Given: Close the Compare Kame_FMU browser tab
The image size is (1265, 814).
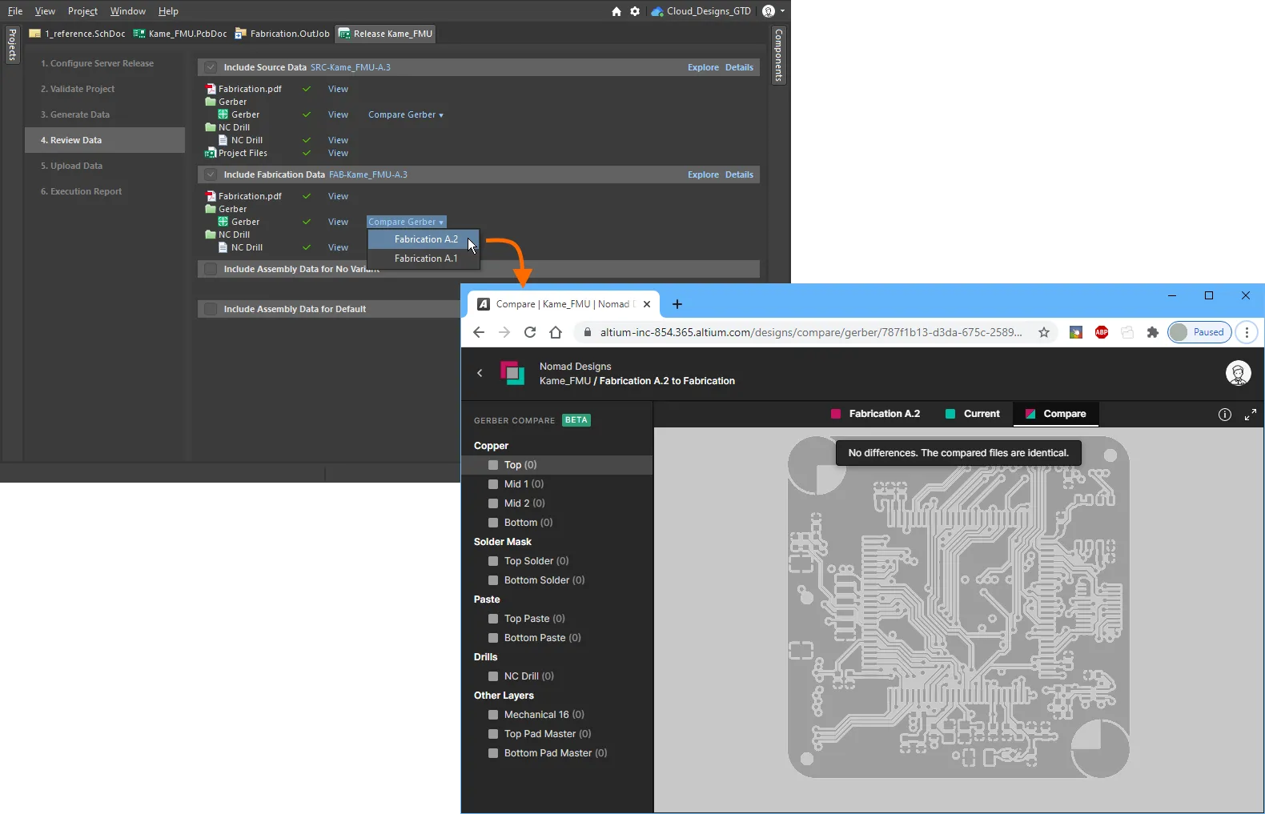Looking at the screenshot, I should 647,304.
